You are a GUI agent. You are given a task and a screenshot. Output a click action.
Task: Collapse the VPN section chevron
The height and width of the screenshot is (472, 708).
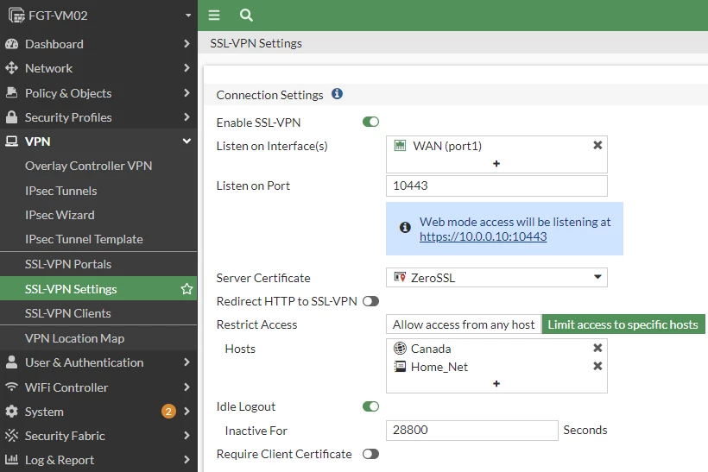(186, 142)
